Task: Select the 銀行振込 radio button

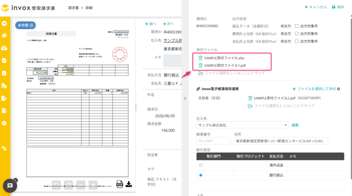Action: pos(201,175)
